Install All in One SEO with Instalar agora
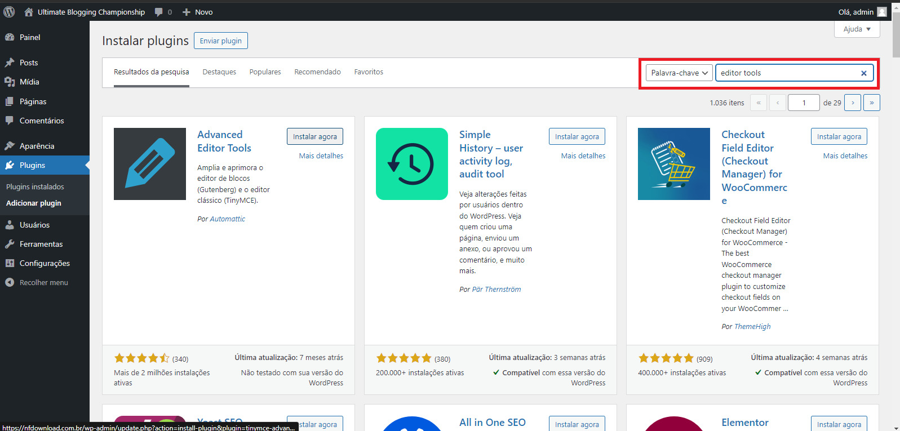 [577, 424]
